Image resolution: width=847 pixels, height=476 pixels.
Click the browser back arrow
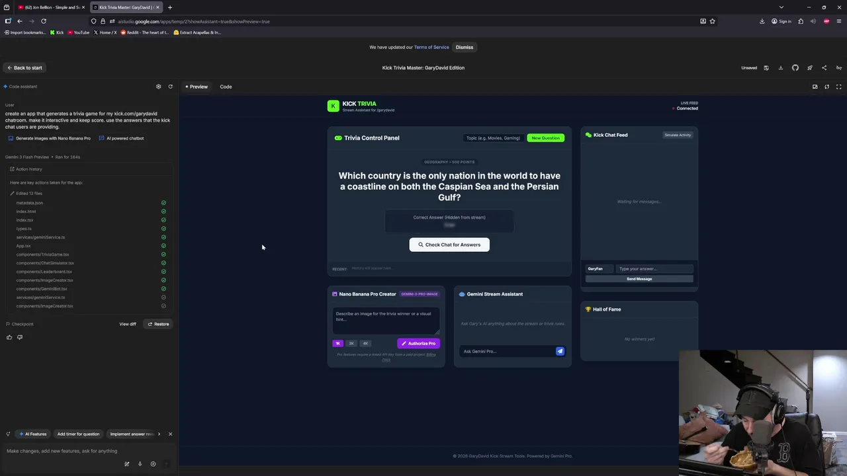(x=20, y=21)
